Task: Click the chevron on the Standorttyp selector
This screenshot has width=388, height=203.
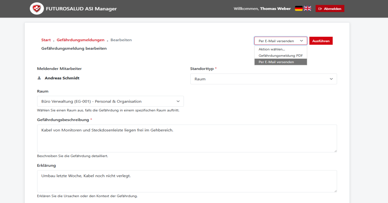Action: [x=331, y=79]
